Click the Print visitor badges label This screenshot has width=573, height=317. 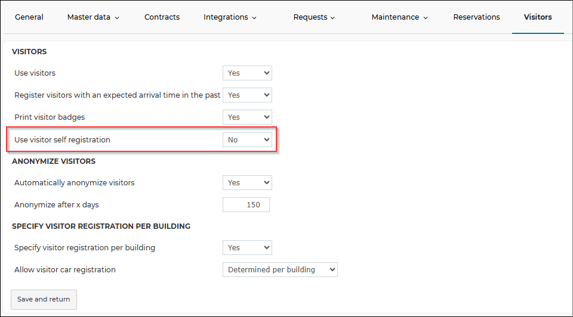[x=50, y=117]
